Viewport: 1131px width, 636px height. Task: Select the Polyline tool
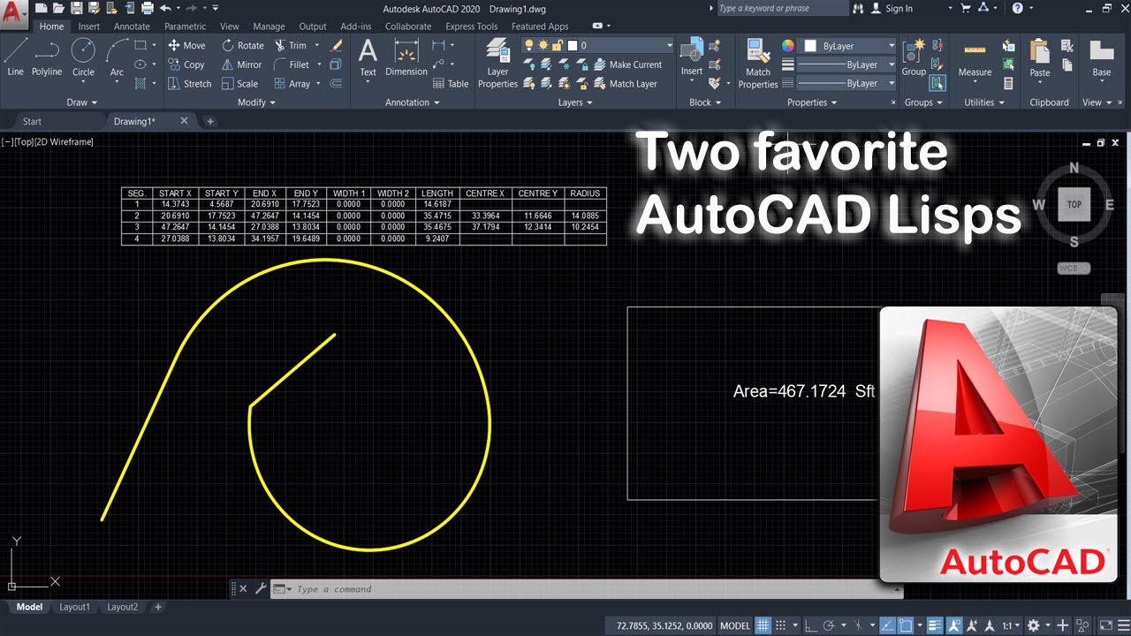point(47,58)
